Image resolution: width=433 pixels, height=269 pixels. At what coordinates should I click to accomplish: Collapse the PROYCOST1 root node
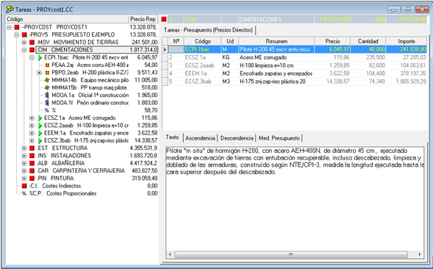click(9, 27)
